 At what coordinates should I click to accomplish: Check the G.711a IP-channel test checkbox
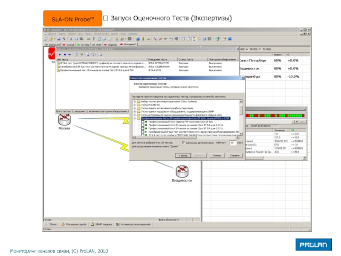coord(142,125)
